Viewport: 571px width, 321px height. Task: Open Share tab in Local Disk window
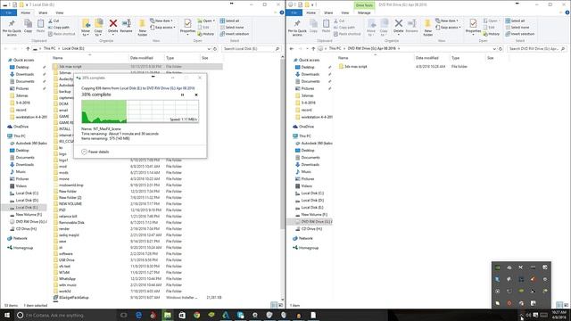point(43,12)
